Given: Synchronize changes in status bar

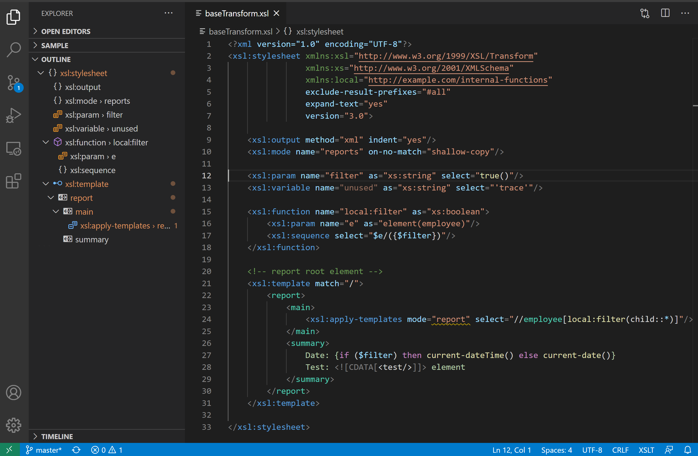Looking at the screenshot, I should [76, 450].
